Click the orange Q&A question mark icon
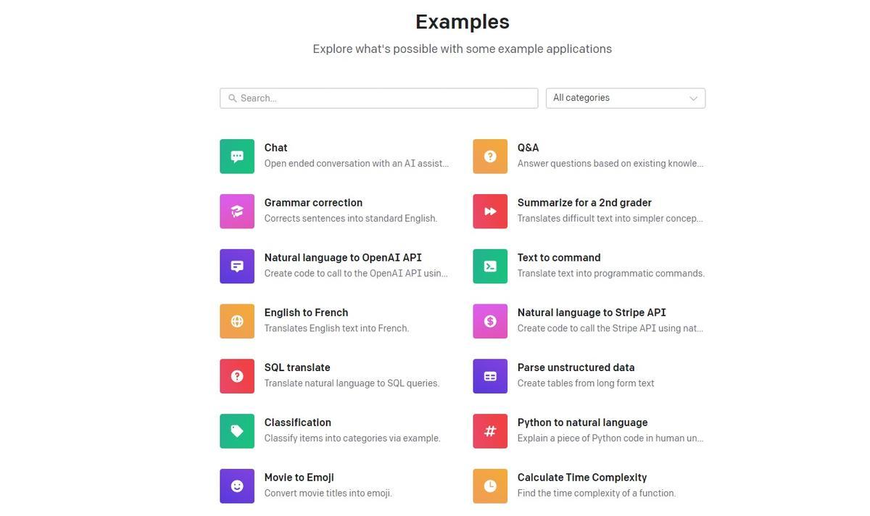The width and height of the screenshot is (870, 516). coord(490,157)
